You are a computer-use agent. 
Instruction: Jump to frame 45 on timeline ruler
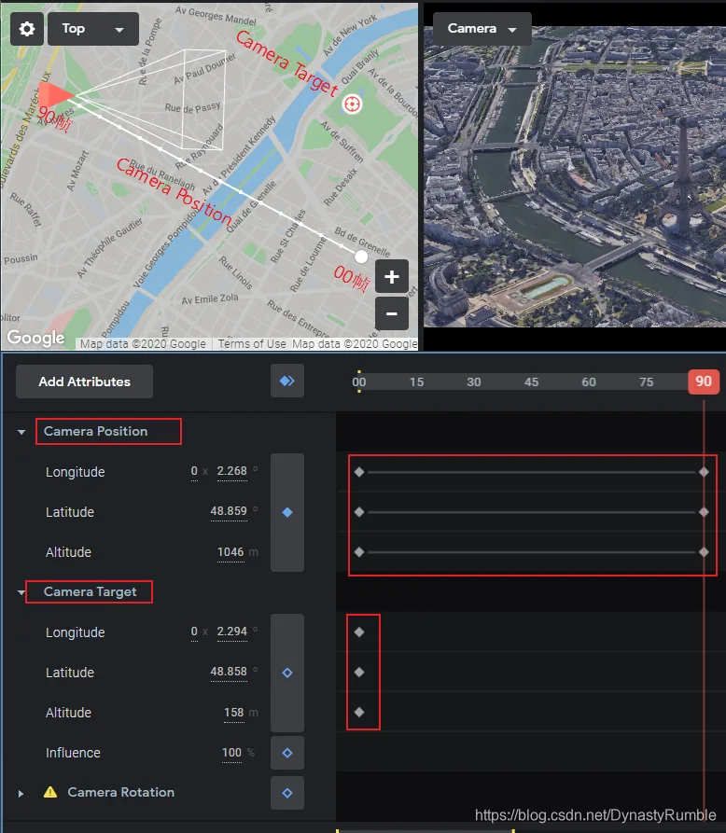[531, 382]
